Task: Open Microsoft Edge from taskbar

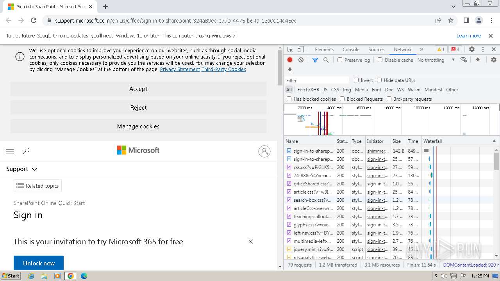Action: pyautogui.click(x=84, y=276)
